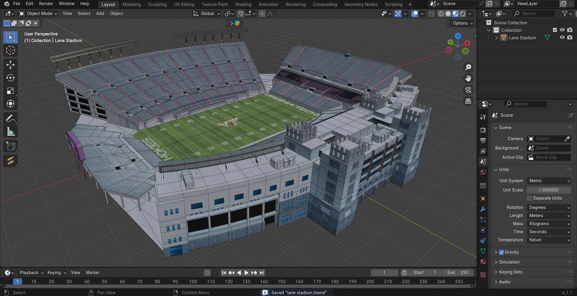Select Material Preview viewport shading mode
The height and width of the screenshot is (296, 577).
pyautogui.click(x=455, y=14)
